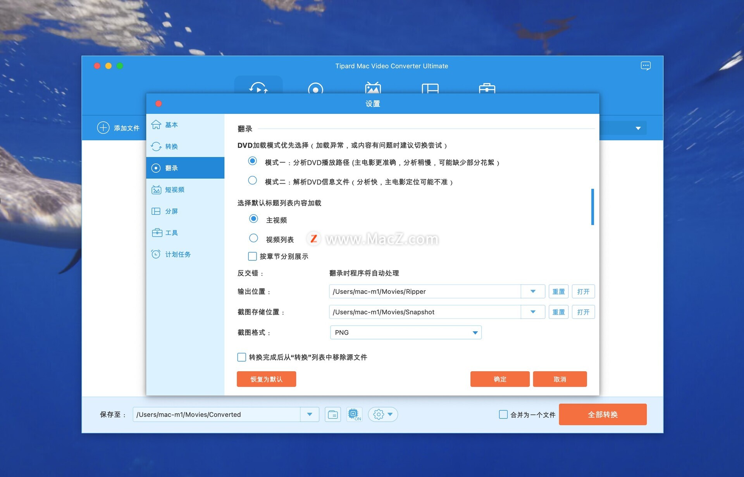Open the 截图格式 PNG dropdown
This screenshot has height=477, width=744.
pyautogui.click(x=406, y=332)
